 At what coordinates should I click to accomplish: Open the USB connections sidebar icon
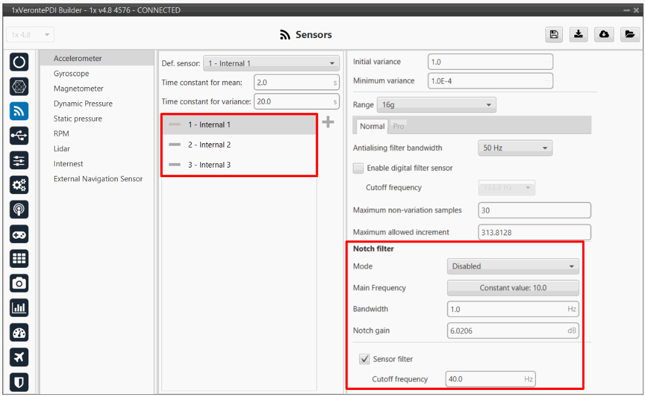pos(19,136)
